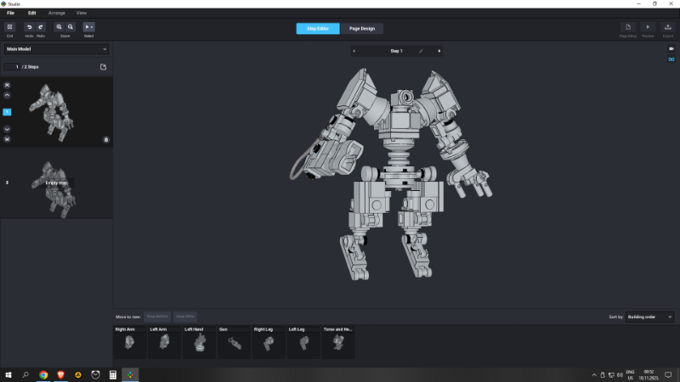This screenshot has height=382, width=680.
Task: Open the Select tool dropdown arrow
Action: tap(92, 28)
